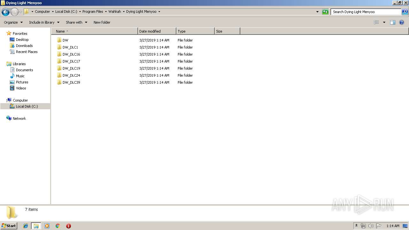Click the Action Center flag icon
This screenshot has height=230, width=409.
click(x=379, y=226)
